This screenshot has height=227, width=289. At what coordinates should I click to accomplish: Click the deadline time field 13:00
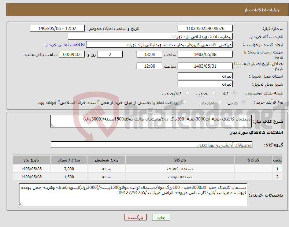[x=149, y=54]
